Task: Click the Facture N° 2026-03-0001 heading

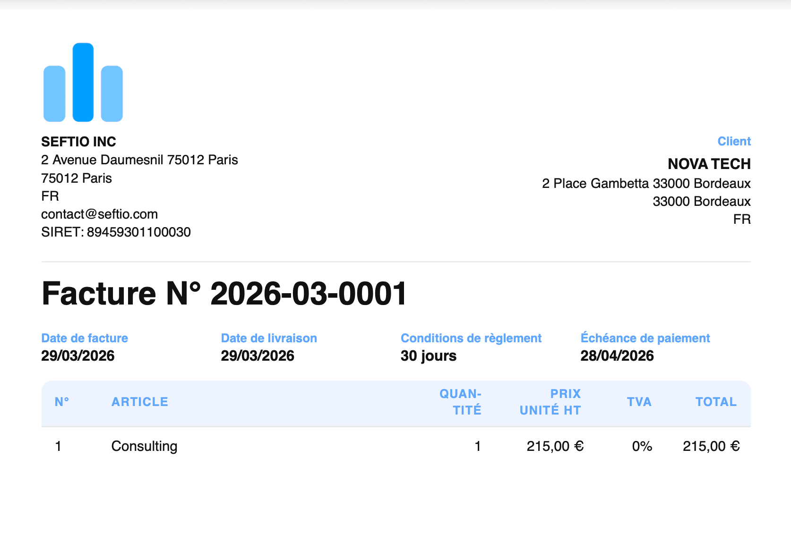Action: (224, 294)
